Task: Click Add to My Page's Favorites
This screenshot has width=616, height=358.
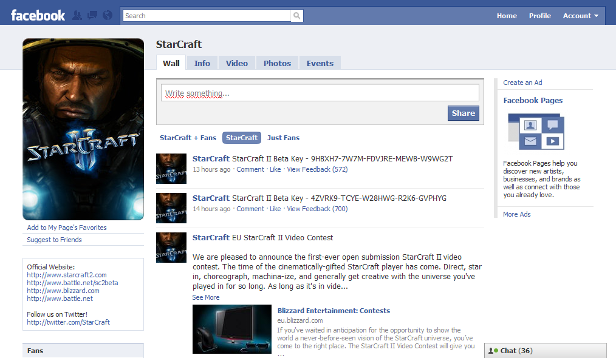Action: (x=67, y=228)
